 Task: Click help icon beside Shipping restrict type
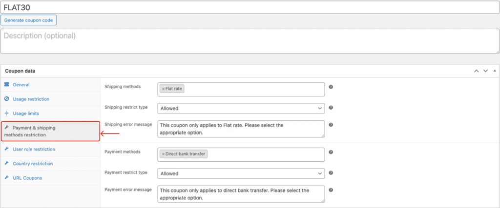[331, 108]
